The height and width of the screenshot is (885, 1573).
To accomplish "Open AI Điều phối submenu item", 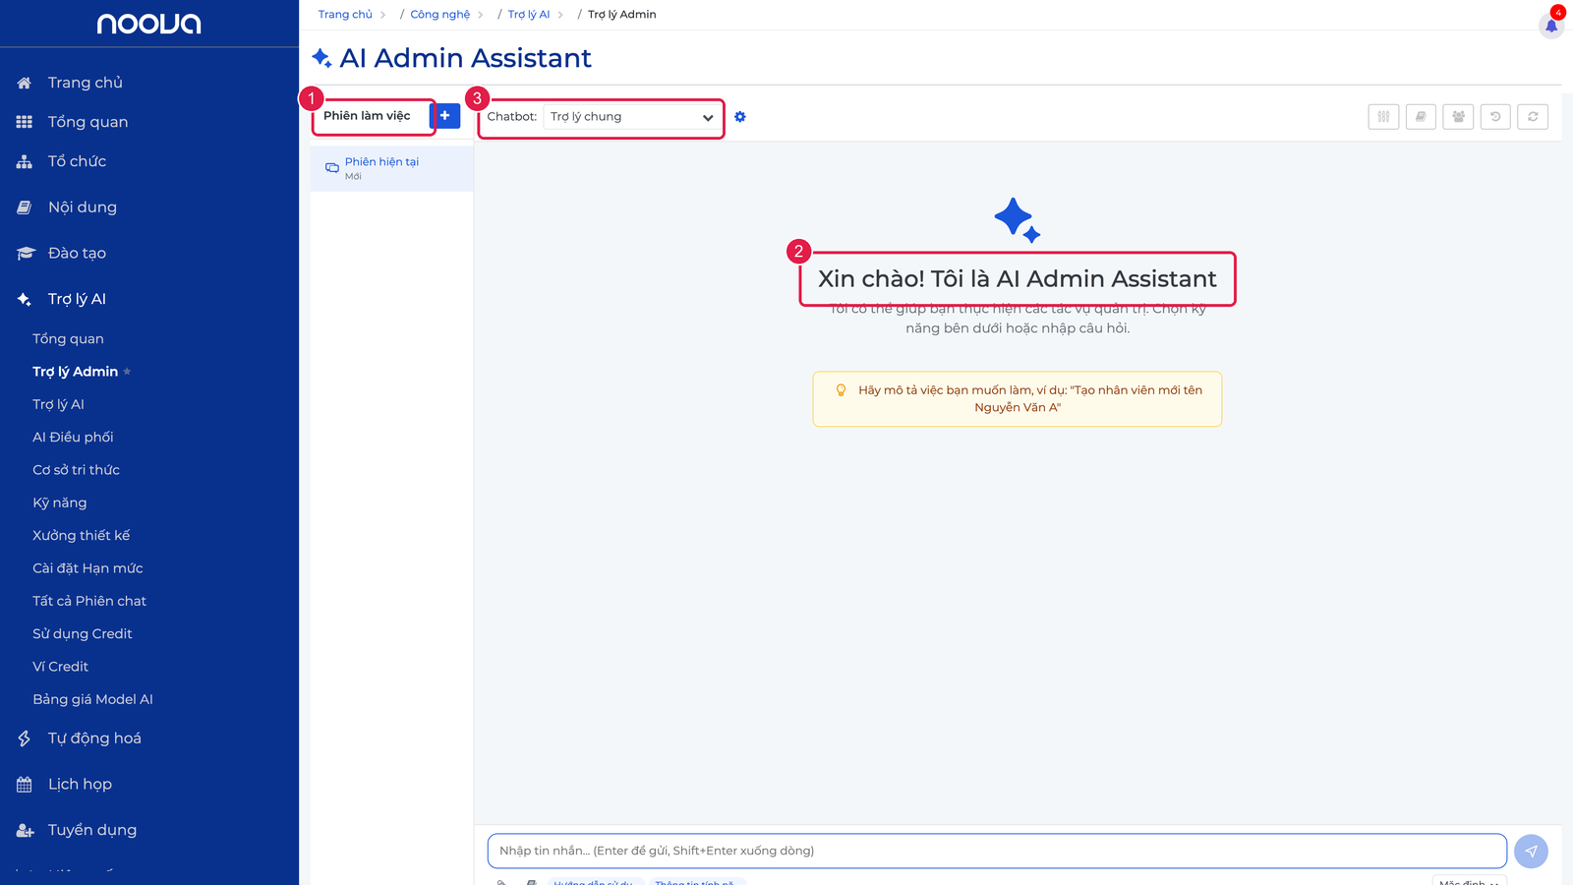I will click(73, 438).
